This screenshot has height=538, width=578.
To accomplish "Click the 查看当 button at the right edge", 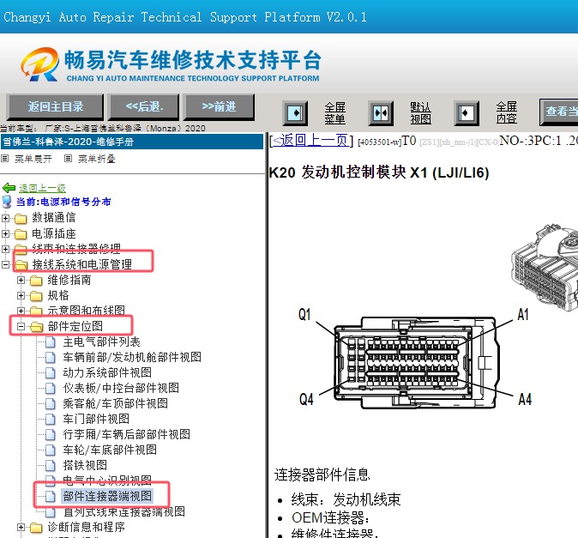I will tap(559, 112).
